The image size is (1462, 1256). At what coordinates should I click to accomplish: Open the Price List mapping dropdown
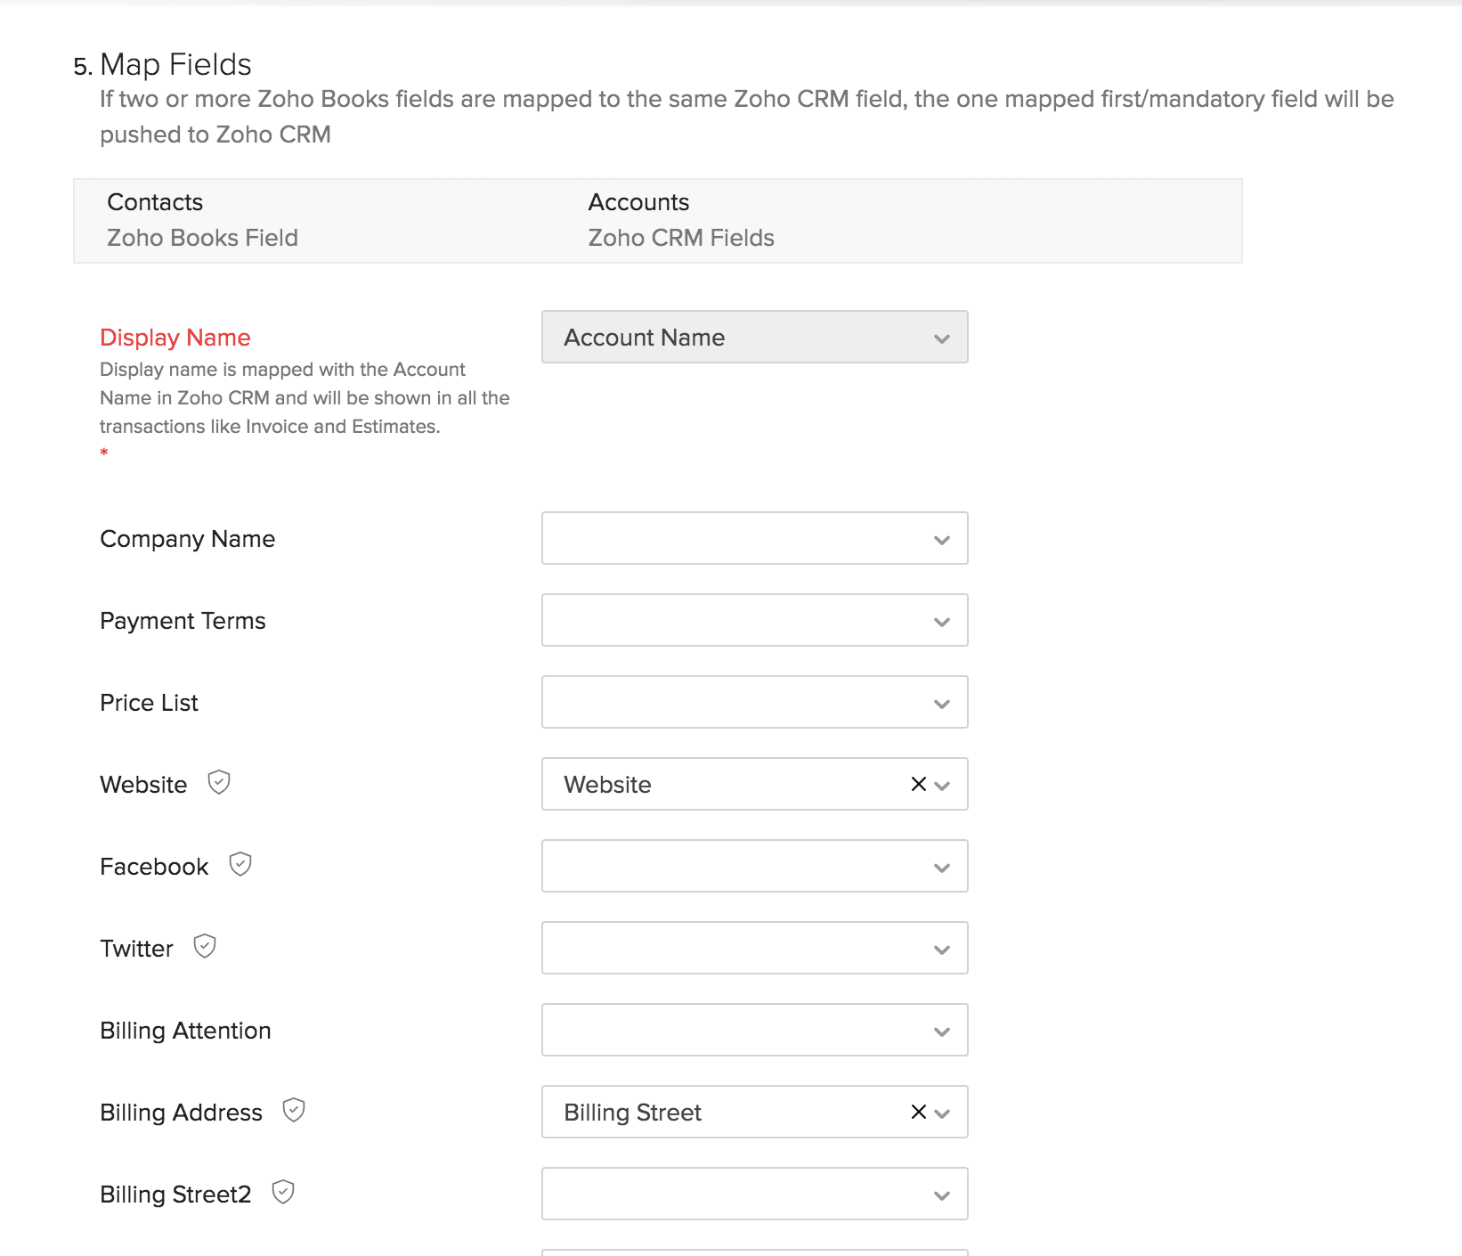tap(754, 702)
